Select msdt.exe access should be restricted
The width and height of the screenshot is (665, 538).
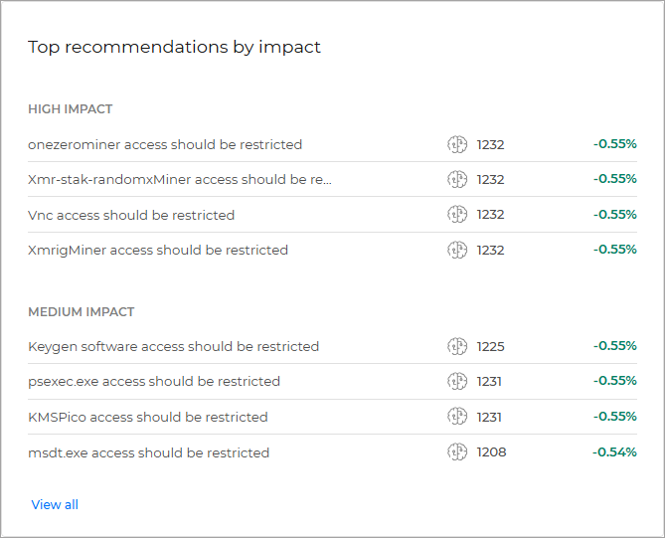(148, 452)
